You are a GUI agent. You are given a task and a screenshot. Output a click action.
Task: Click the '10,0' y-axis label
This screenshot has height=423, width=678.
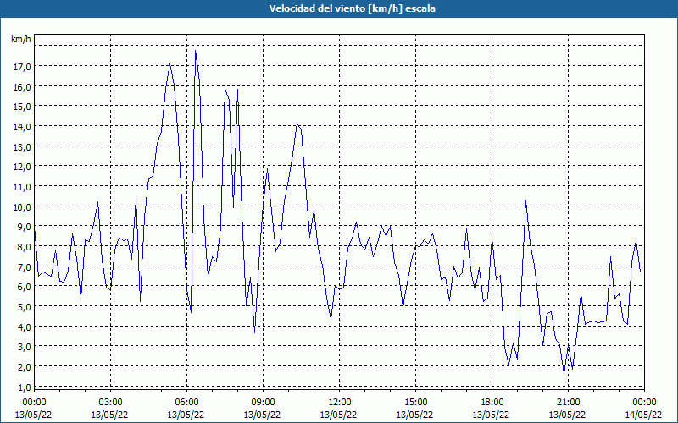22,206
